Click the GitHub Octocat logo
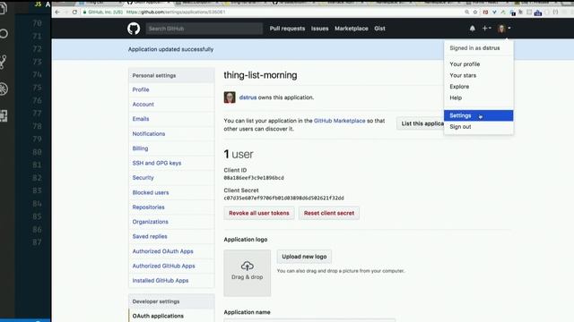Screen dimensions: 574x322 click(x=134, y=29)
